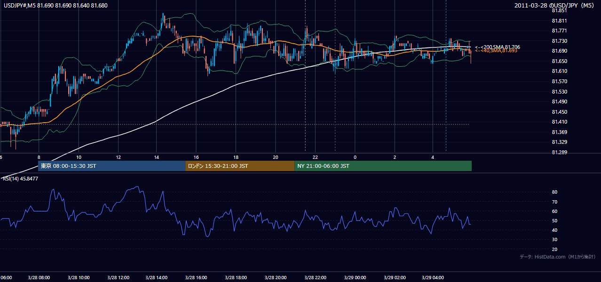The width and height of the screenshot is (601, 282).
Task: Click hour label 14 under price chart
Action: click(157, 157)
